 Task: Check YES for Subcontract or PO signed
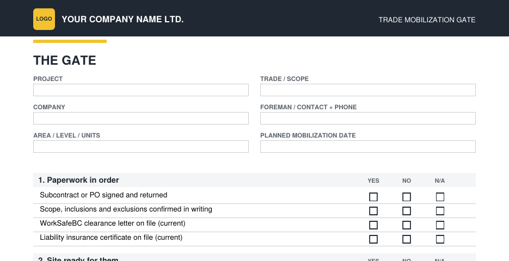(x=373, y=197)
